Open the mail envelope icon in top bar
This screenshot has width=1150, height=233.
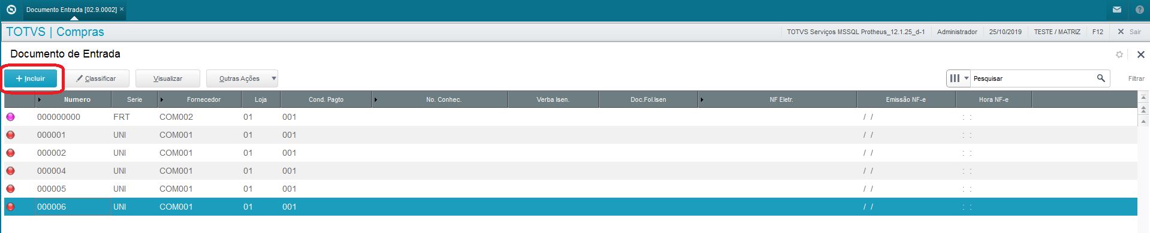coord(1117,10)
